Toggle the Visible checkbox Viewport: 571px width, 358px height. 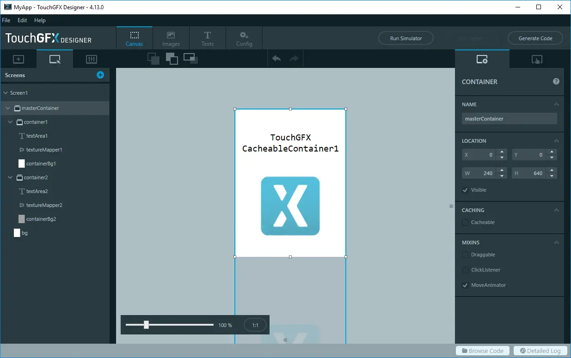click(x=465, y=190)
